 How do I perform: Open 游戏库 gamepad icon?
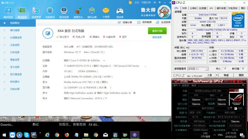click(x=120, y=13)
